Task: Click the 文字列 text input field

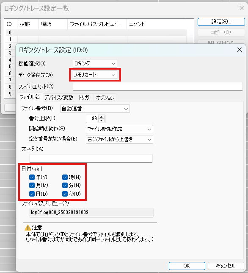Action: tap(91, 158)
